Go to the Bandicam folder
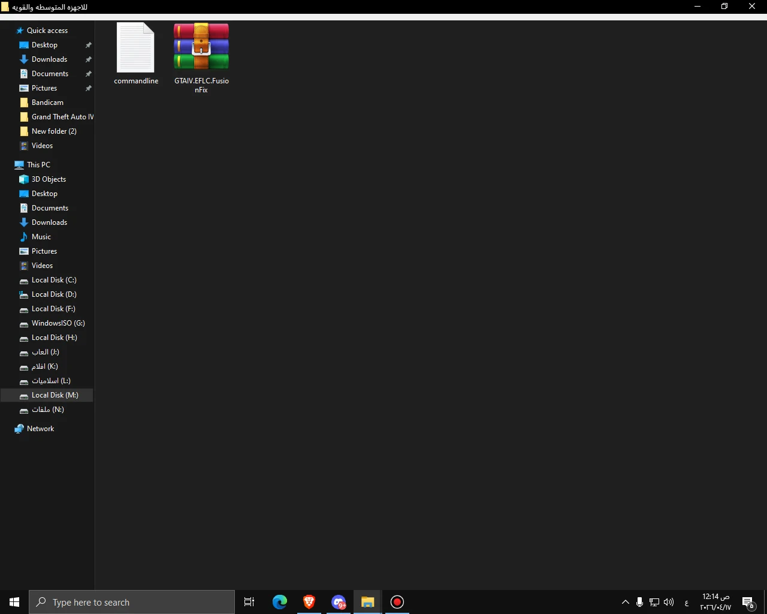767x614 pixels. [x=47, y=103]
